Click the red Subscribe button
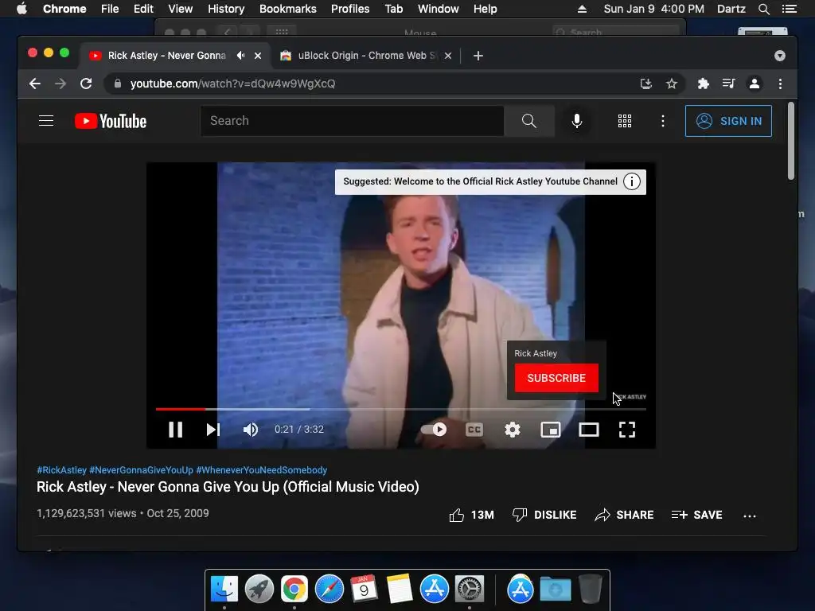The width and height of the screenshot is (815, 611). coord(556,378)
